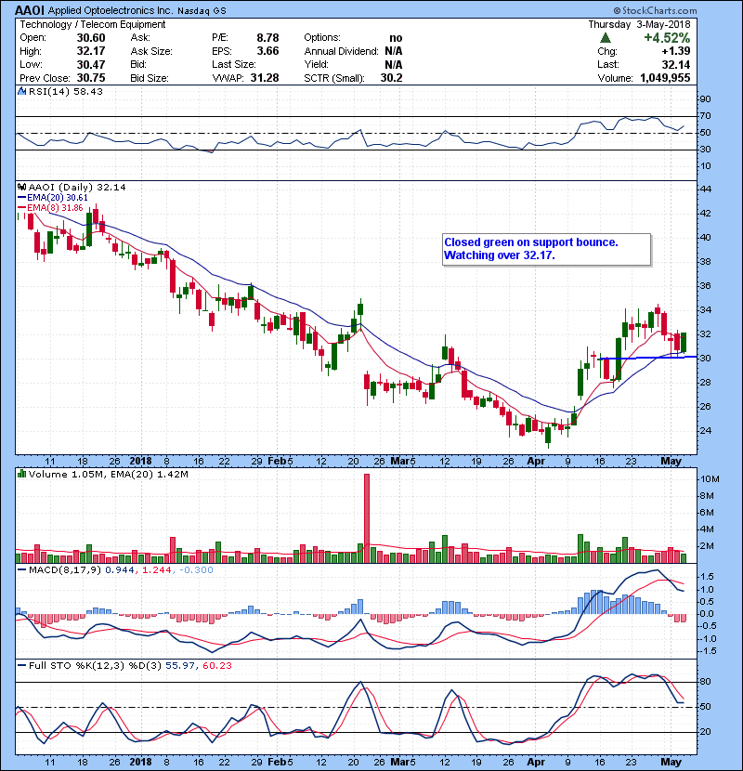Click the date Thursday 3-May-2018

click(x=639, y=24)
